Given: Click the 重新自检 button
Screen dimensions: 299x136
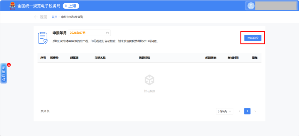Looking at the screenshot, I should coord(253,38).
